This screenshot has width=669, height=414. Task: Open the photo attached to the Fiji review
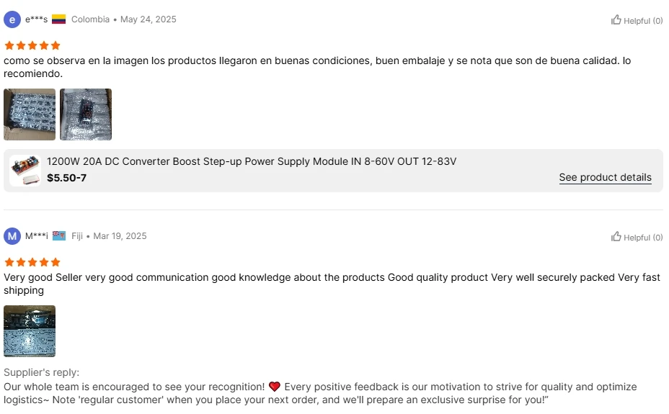pyautogui.click(x=30, y=331)
